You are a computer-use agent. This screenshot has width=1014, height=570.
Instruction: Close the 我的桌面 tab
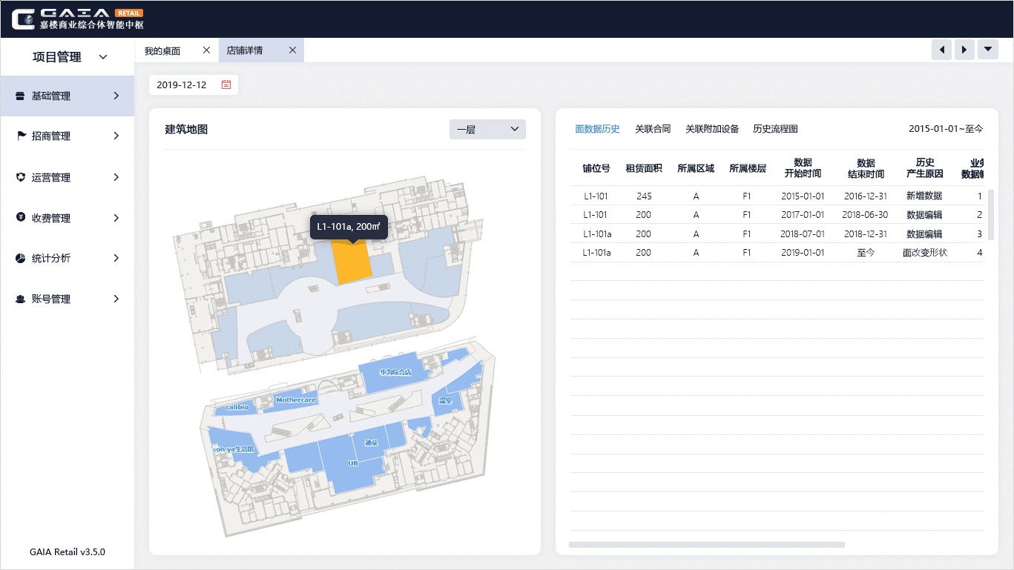tap(206, 50)
